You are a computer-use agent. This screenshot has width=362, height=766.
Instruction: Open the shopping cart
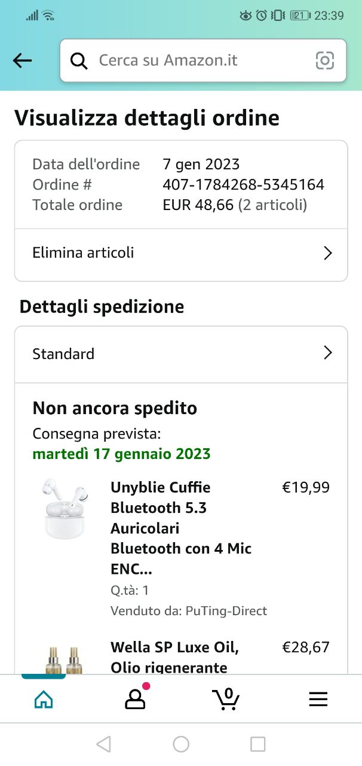(x=226, y=698)
